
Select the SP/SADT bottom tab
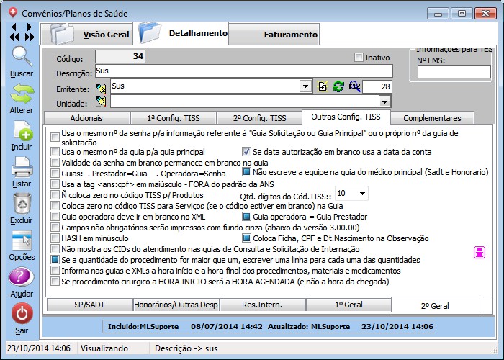(89, 305)
